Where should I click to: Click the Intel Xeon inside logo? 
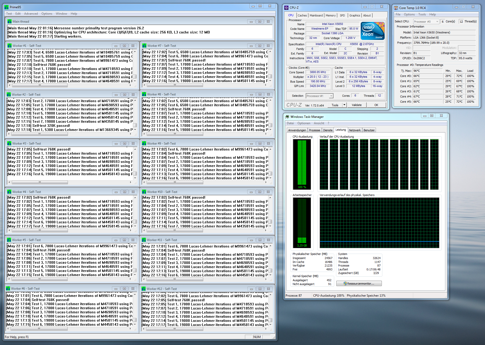pyautogui.click(x=373, y=31)
